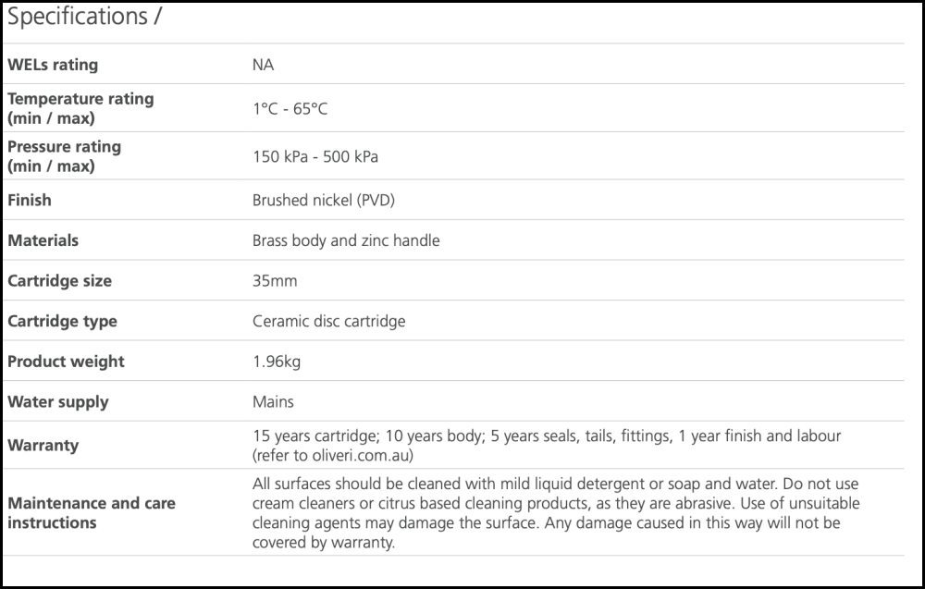This screenshot has height=589, width=925.
Task: Click the Cartridge size label
Action: [x=59, y=281]
